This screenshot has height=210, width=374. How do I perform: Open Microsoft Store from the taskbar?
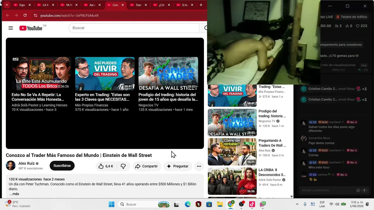tap(209, 204)
